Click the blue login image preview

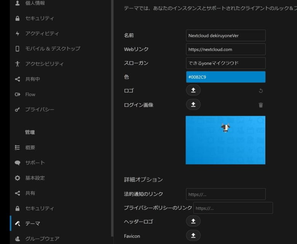pyautogui.click(x=225, y=140)
